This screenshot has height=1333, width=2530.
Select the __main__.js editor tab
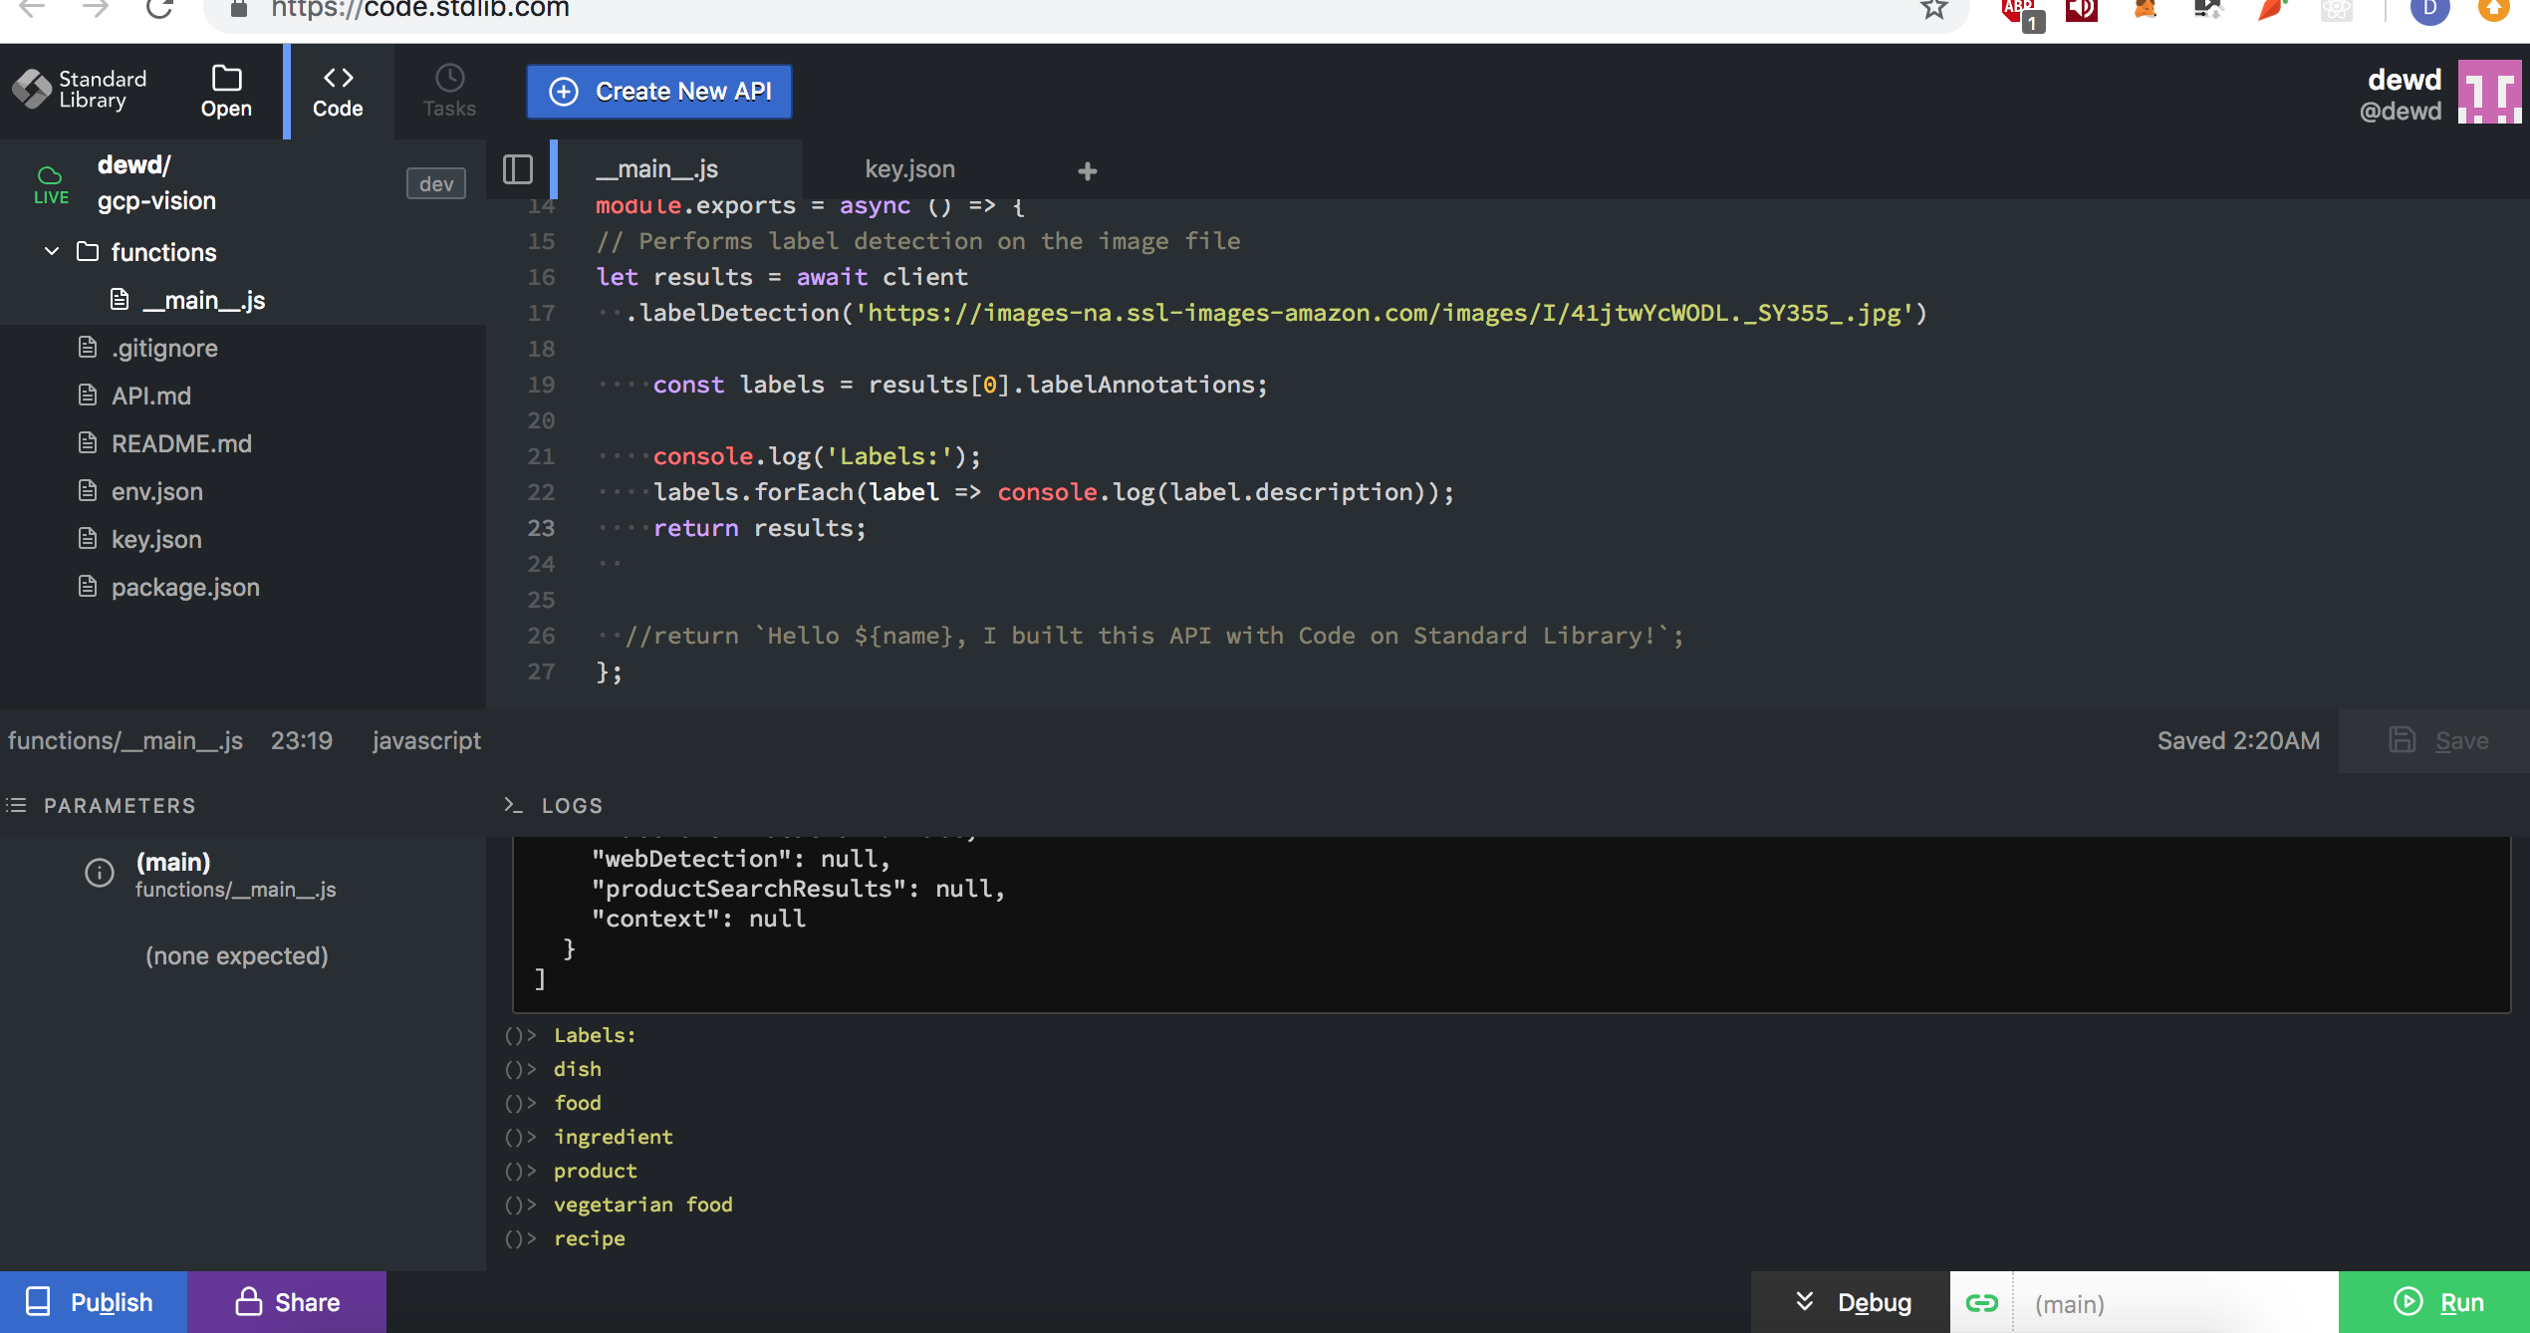(656, 169)
